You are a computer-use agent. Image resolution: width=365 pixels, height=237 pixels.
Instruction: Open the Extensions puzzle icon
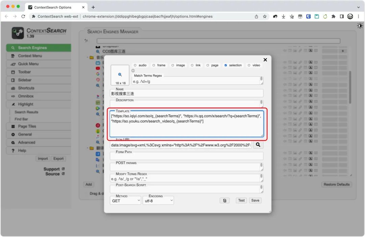tap(333, 17)
